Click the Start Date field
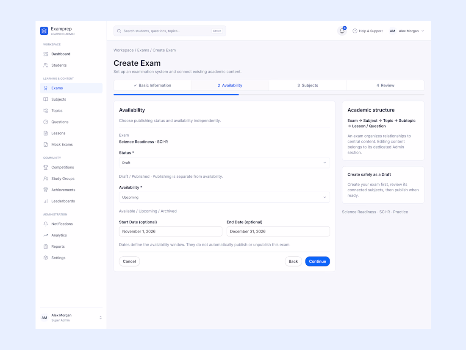466x350 pixels. click(171, 232)
